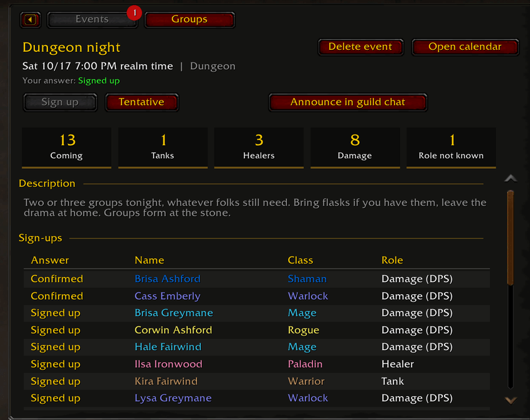Announce event in guild chat
Image resolution: width=530 pixels, height=420 pixels.
[x=348, y=102]
